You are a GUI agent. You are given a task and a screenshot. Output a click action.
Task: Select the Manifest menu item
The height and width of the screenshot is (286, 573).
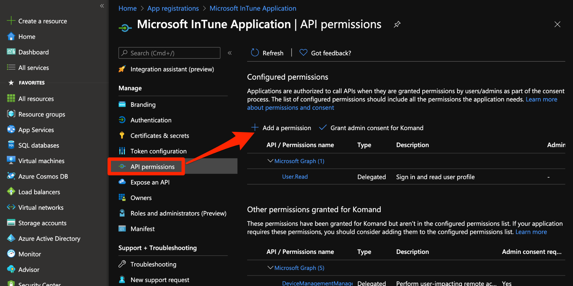click(x=142, y=229)
